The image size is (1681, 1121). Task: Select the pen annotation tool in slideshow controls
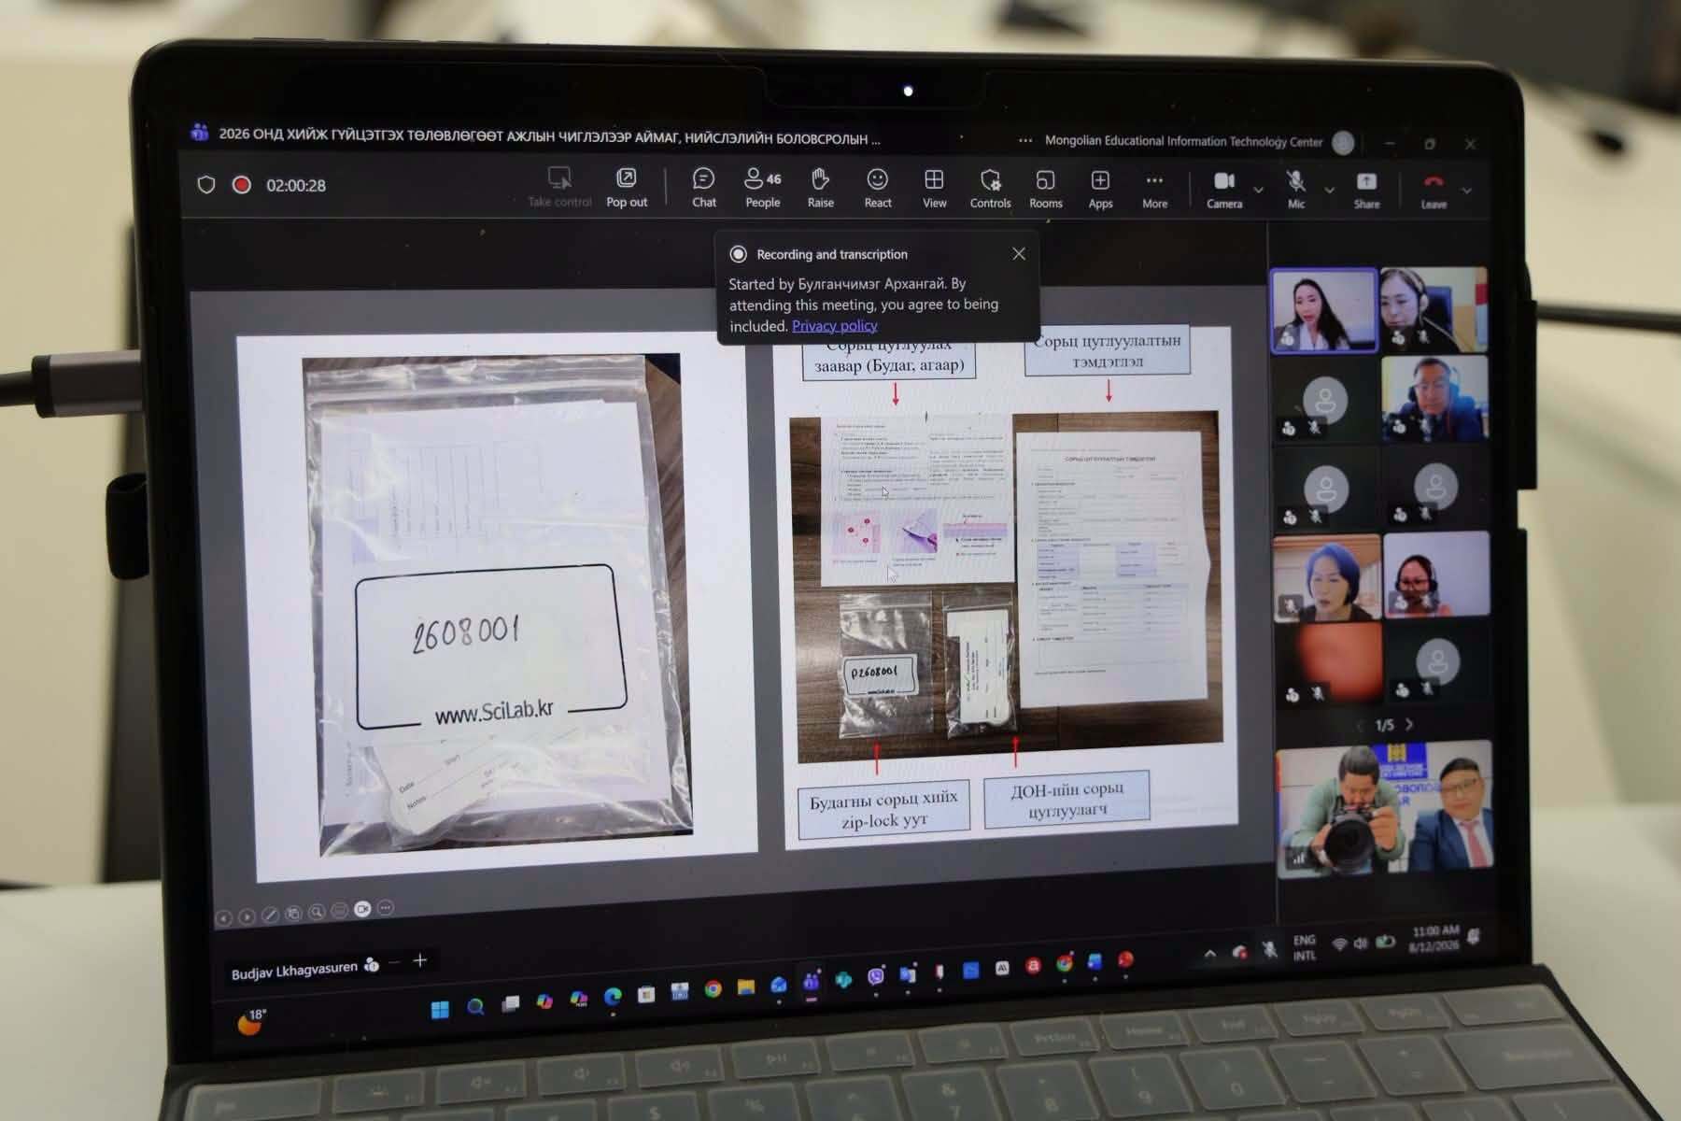pos(270,915)
